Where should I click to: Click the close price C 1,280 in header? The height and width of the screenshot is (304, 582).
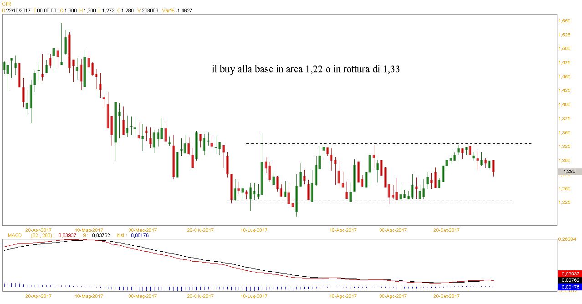[125, 10]
